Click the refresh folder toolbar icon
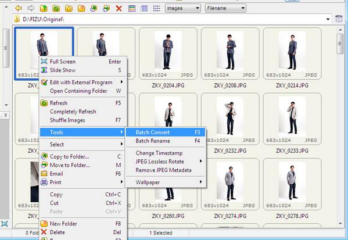The width and height of the screenshot is (348, 240). 56,9
